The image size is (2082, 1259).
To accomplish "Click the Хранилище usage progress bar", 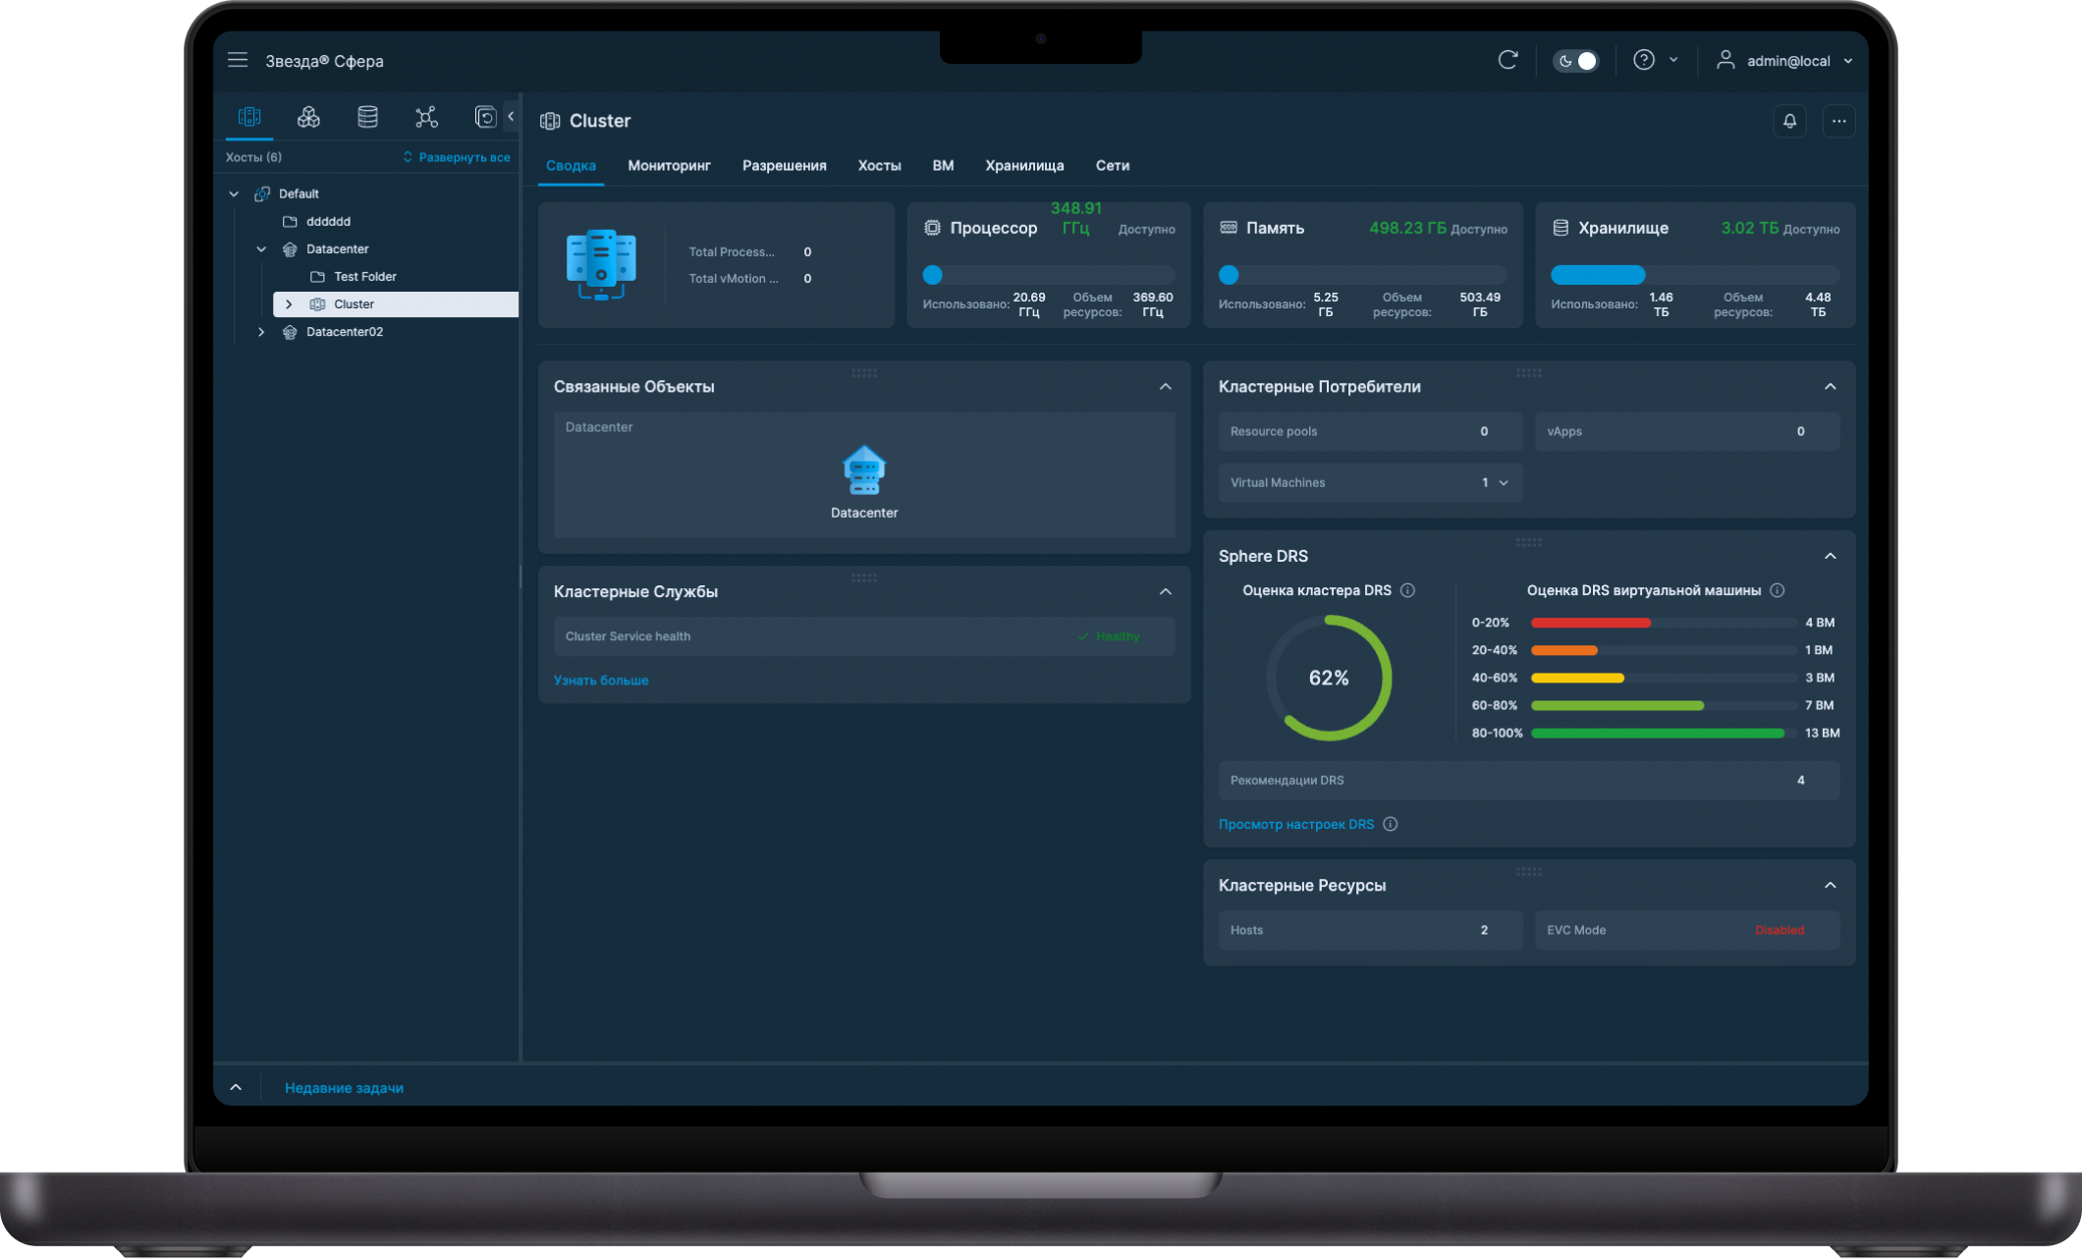I will pyautogui.click(x=1694, y=275).
